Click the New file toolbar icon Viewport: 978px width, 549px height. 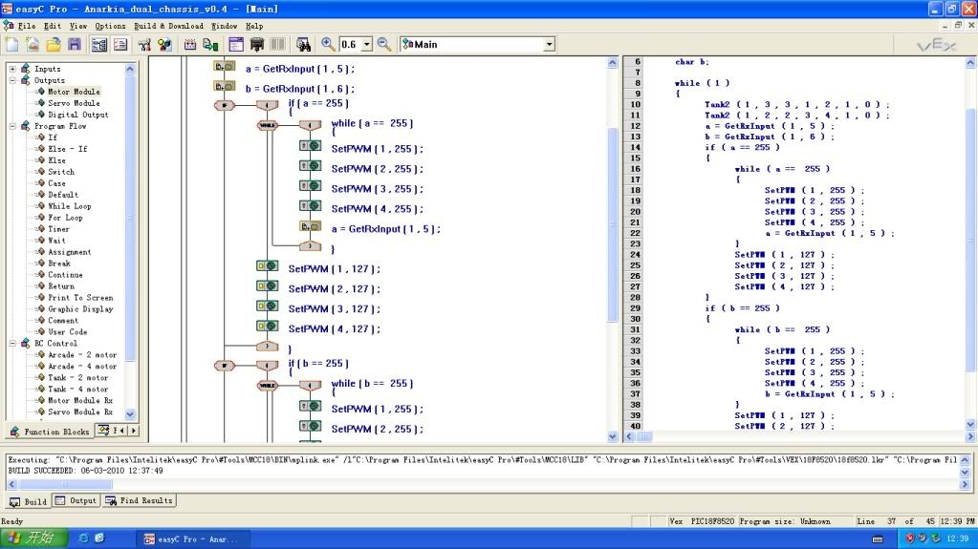12,44
